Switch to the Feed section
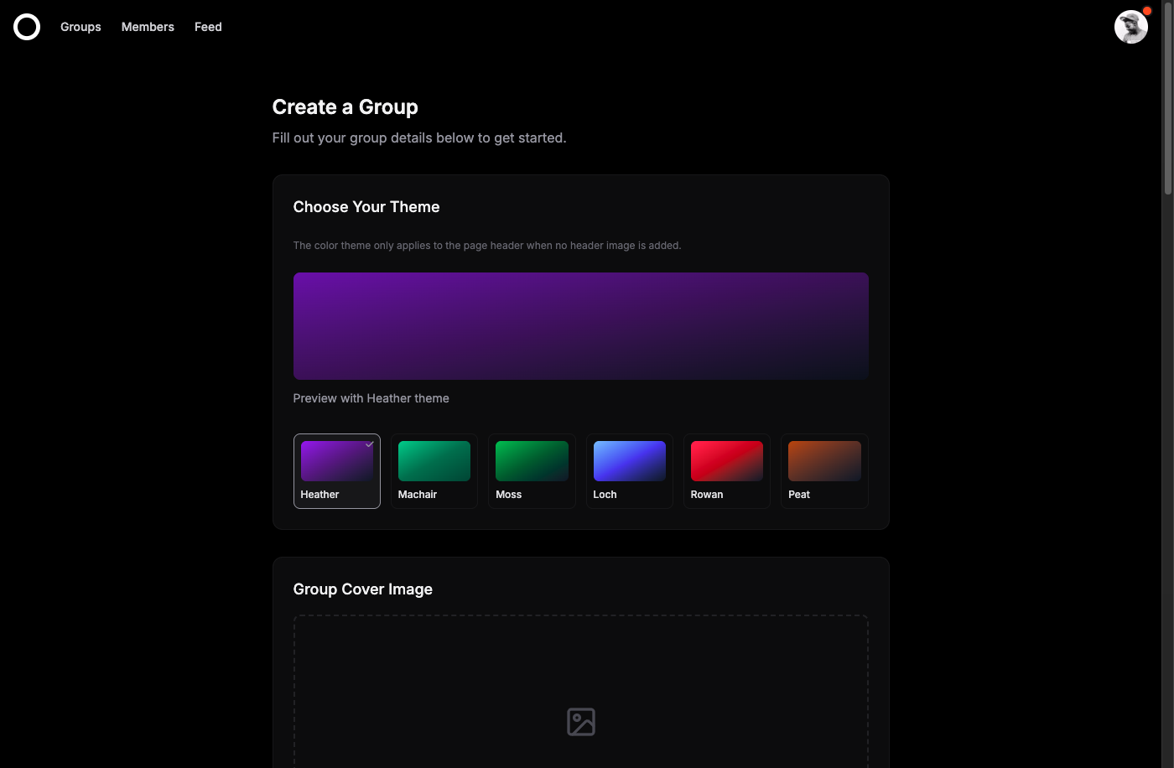This screenshot has width=1174, height=768. pos(208,27)
